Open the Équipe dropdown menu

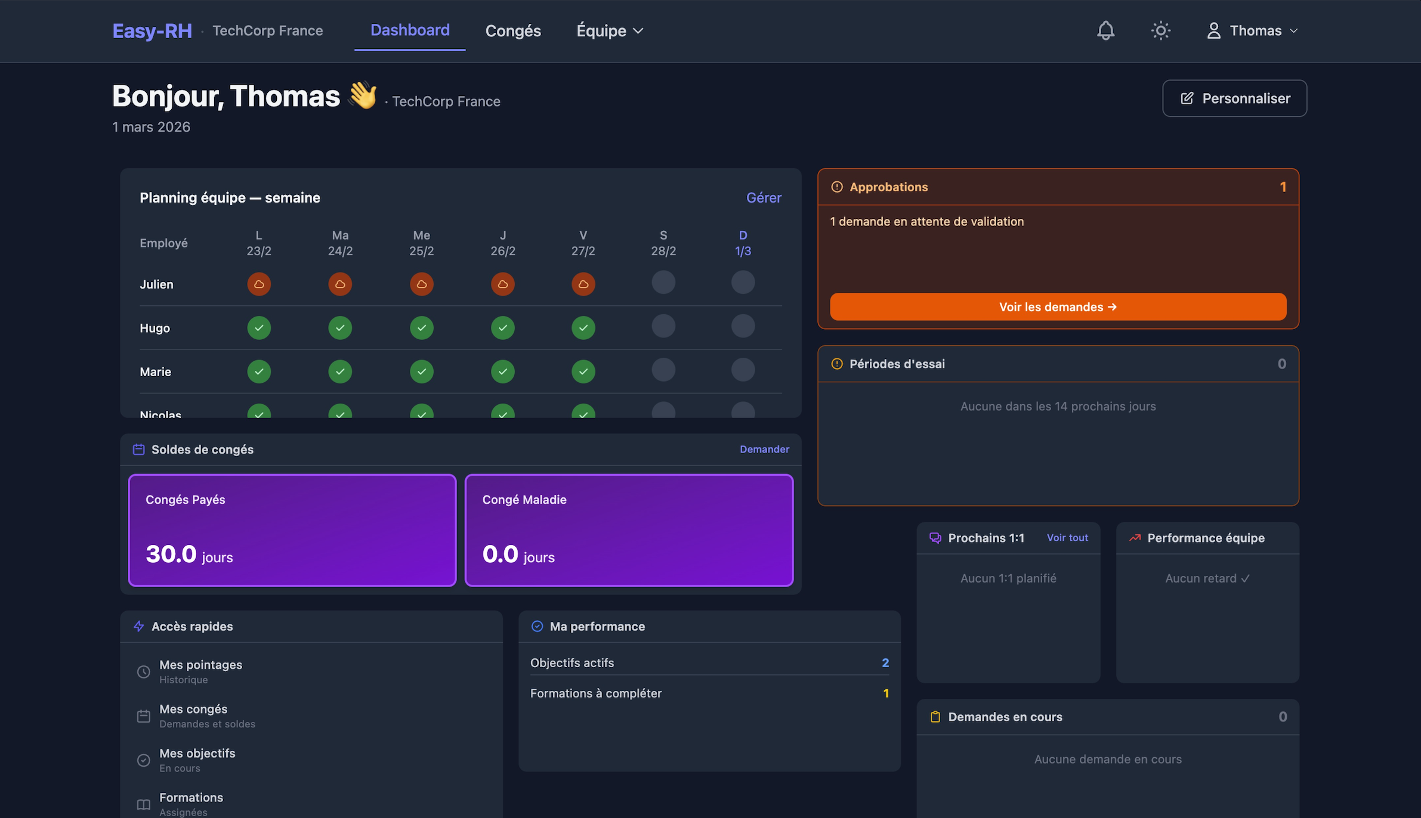coord(608,30)
